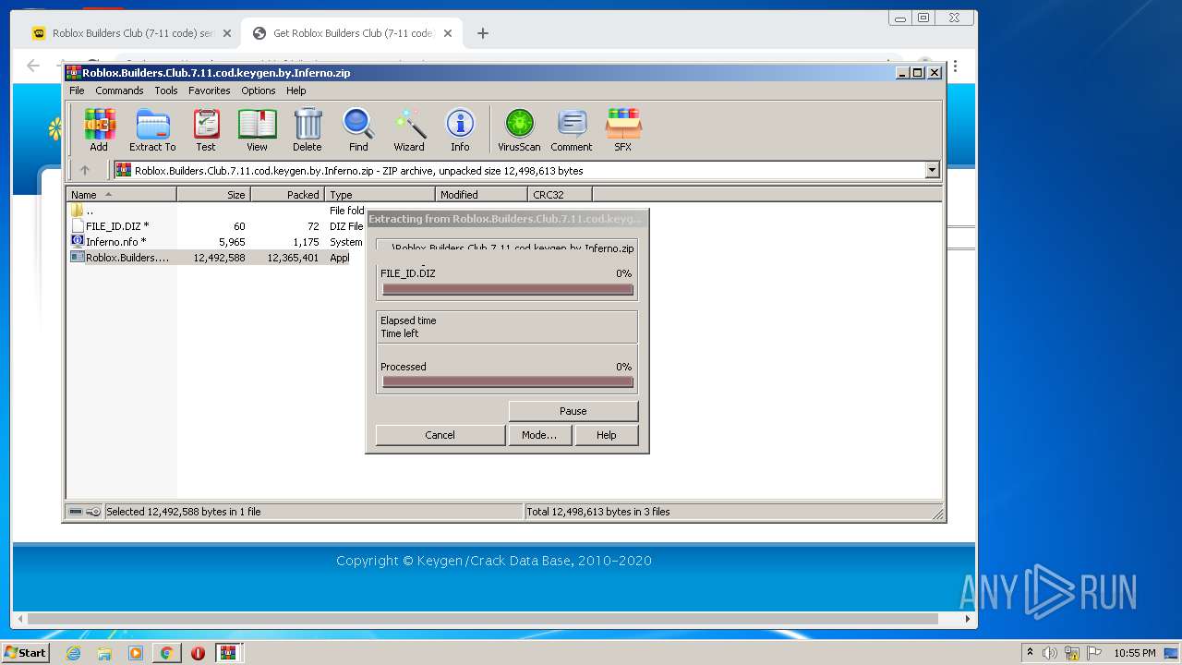Click the status bar key icon
This screenshot has height=665, width=1182.
[93, 512]
